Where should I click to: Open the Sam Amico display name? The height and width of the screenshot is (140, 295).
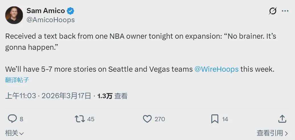(46, 11)
